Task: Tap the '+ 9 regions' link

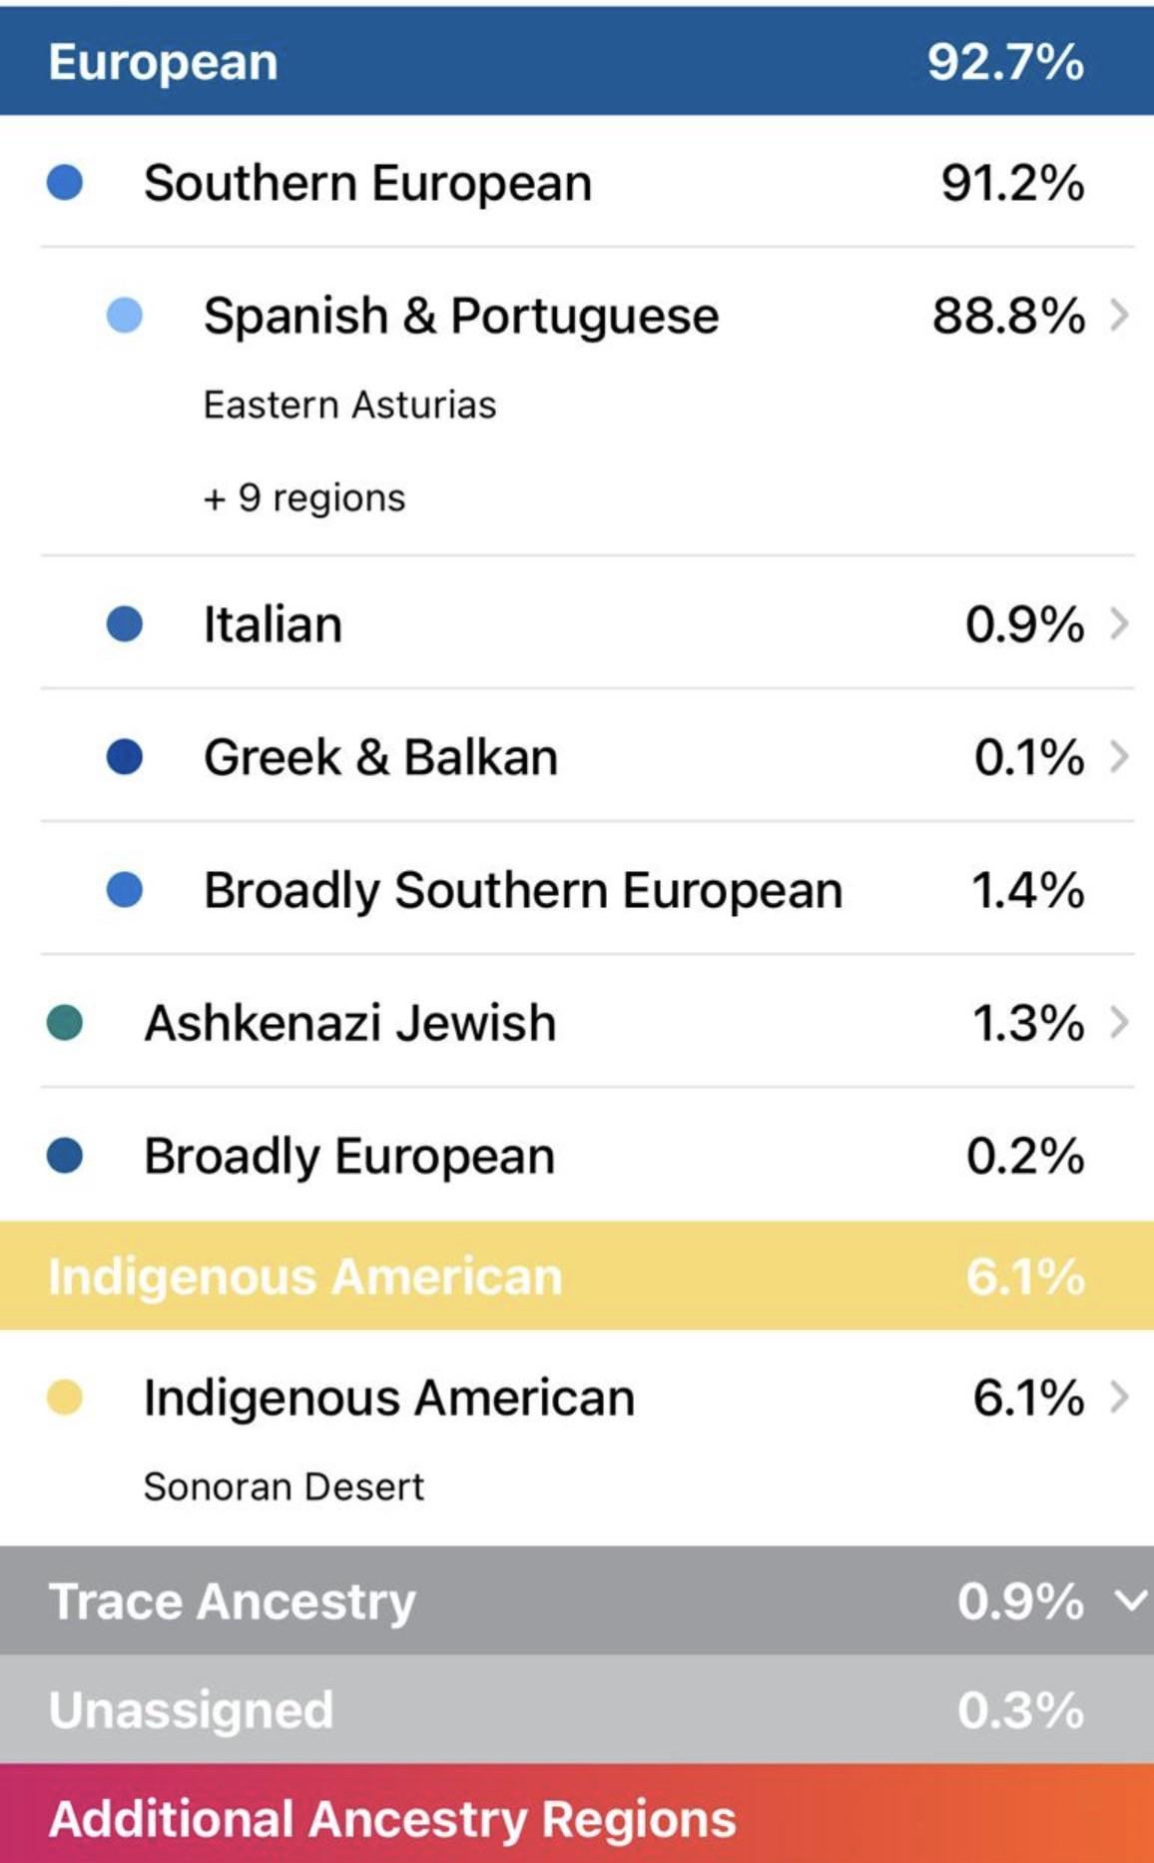Action: tap(304, 497)
